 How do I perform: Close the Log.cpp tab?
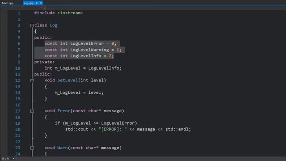coord(41,3)
